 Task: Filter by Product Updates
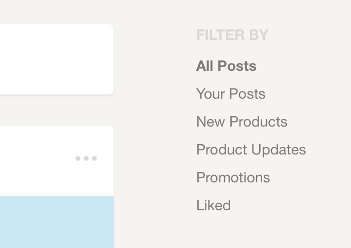[251, 150]
